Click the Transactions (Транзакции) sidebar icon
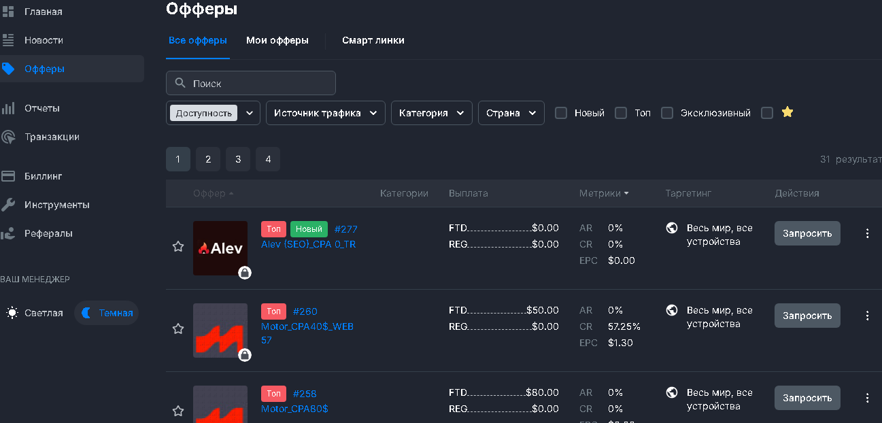Screen dimensions: 882x423 [9, 137]
